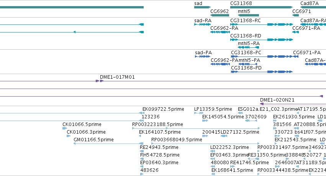Viewport: 326px width, 176px height.
Task: Open the RP003668049.5prime alignment
Action: [x=205, y=144]
